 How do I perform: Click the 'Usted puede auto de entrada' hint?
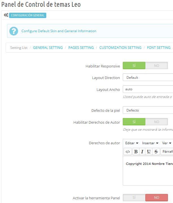pos(147,97)
